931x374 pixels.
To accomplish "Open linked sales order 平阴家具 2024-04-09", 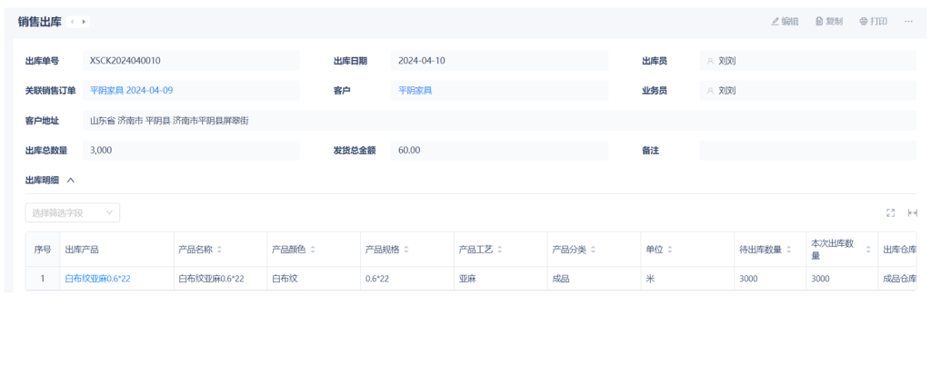I will [131, 91].
